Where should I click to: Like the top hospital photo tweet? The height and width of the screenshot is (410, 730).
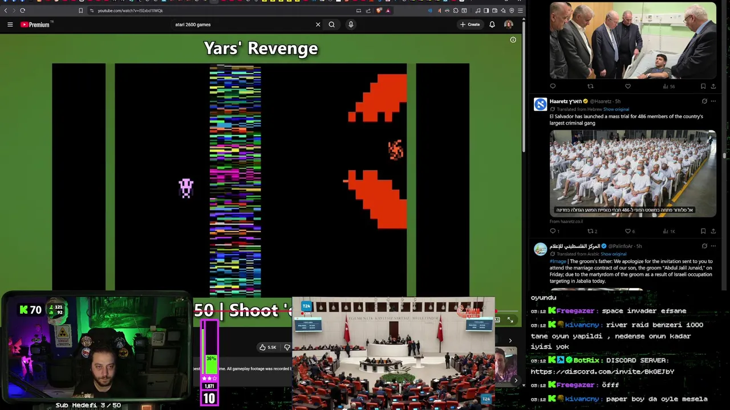point(628,87)
